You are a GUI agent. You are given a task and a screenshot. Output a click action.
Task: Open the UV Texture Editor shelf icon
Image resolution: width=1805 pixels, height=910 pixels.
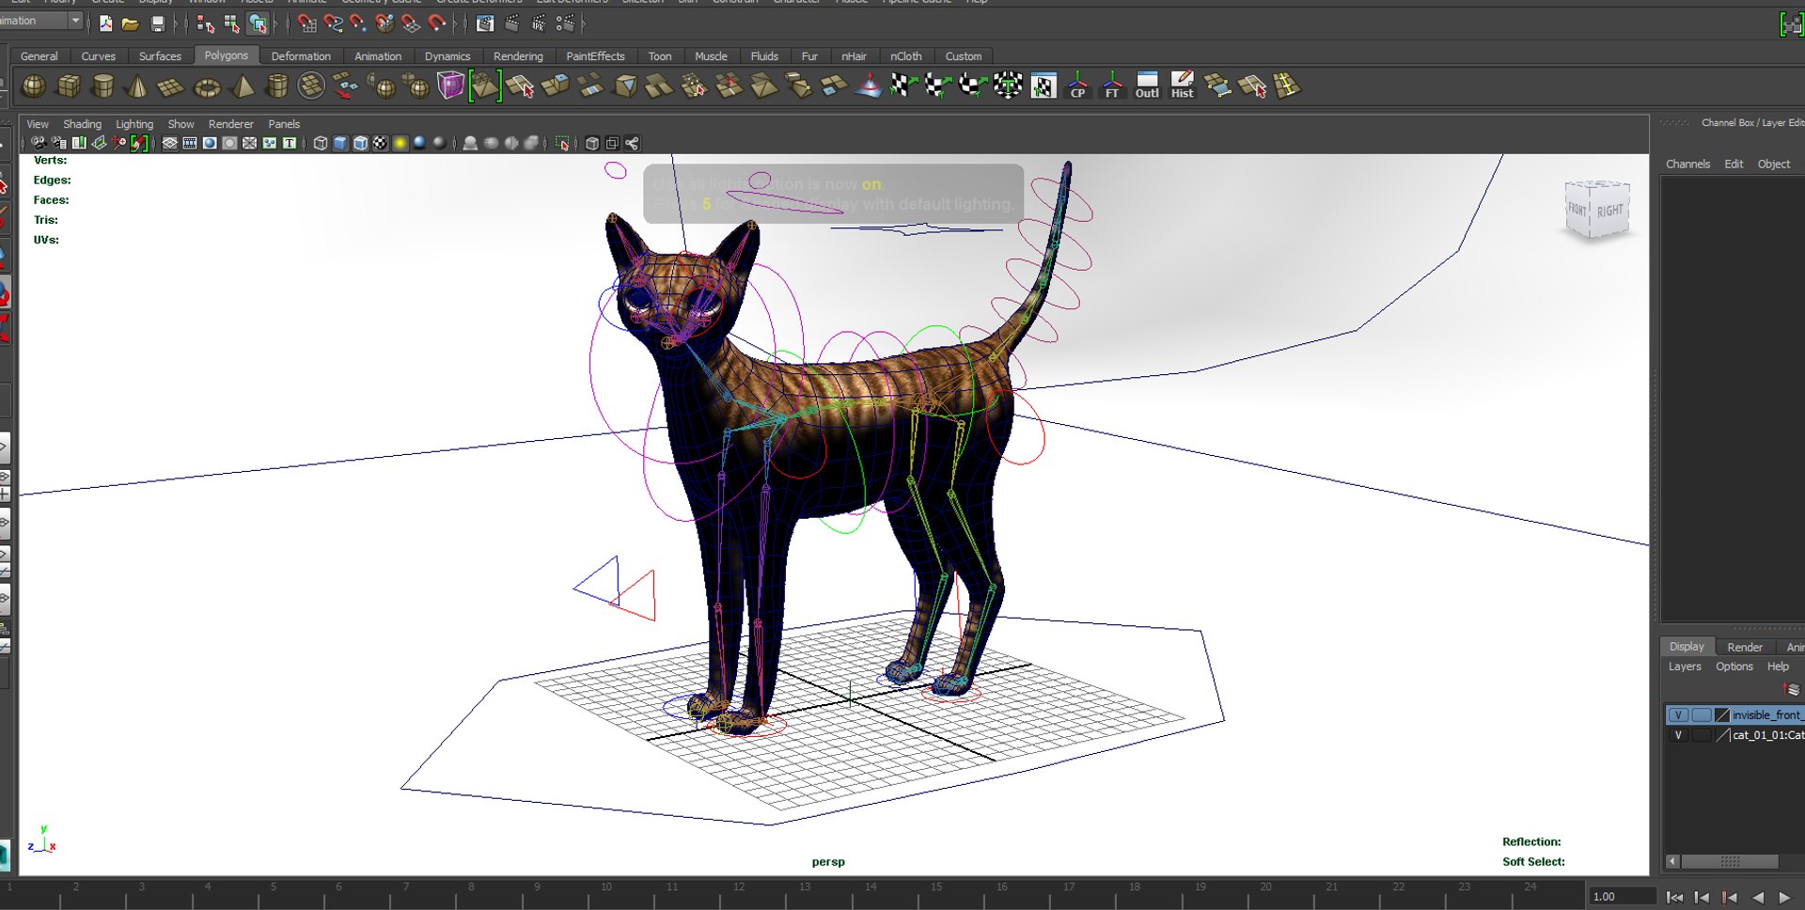[x=1043, y=86]
